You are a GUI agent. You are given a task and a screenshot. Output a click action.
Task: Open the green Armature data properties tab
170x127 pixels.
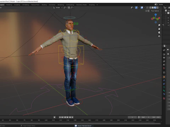(x=164, y=87)
